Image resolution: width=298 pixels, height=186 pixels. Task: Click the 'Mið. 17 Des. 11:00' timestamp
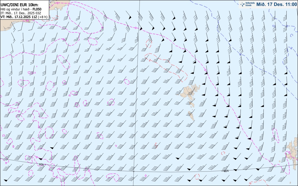276,4
